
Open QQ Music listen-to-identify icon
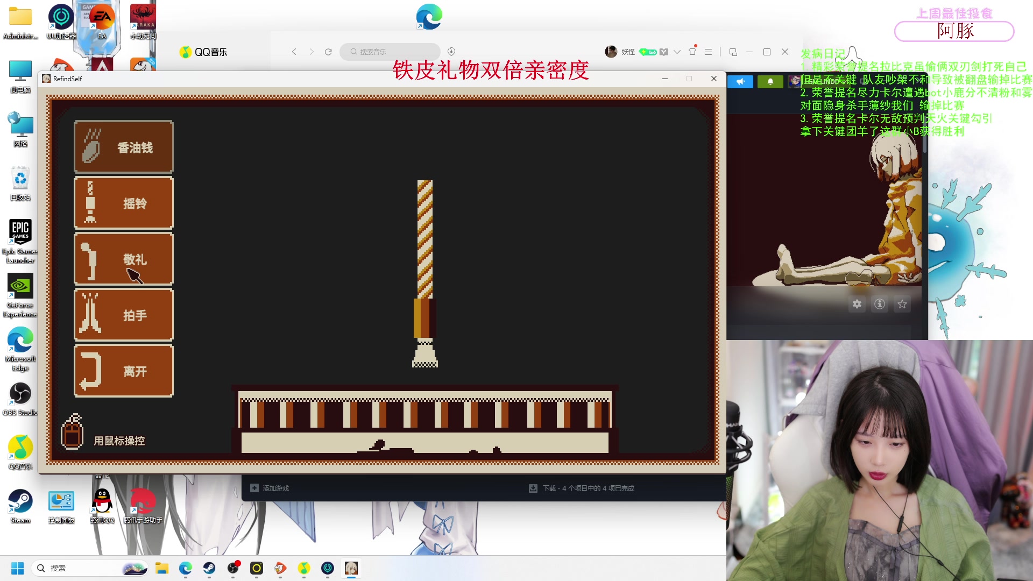(x=451, y=52)
